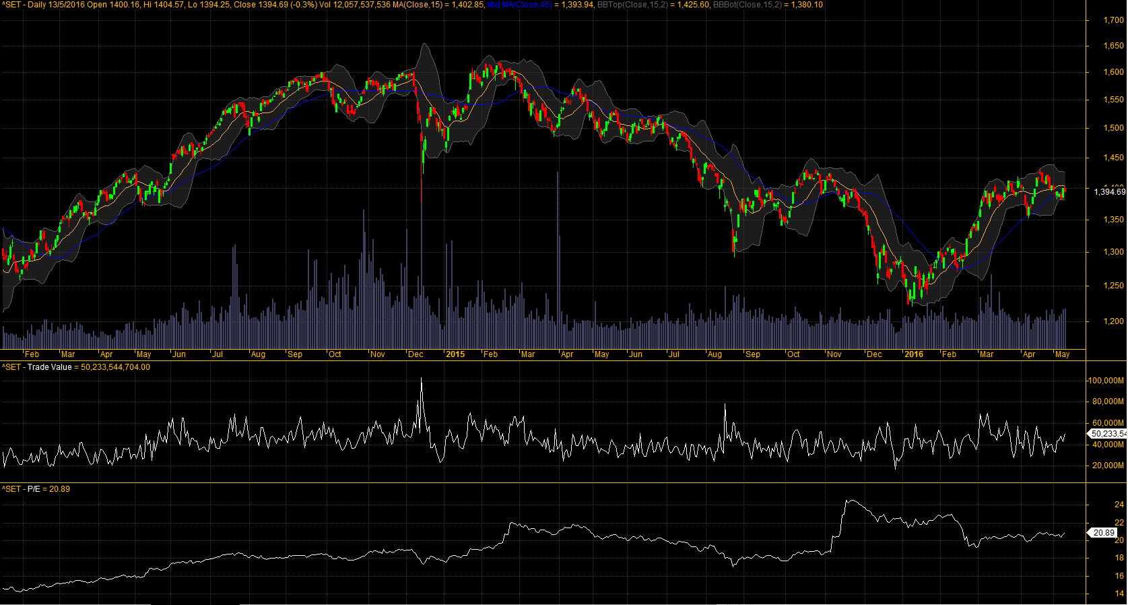Image resolution: width=1128 pixels, height=605 pixels.
Task: Click the 2016 year marker on time axis
Action: [914, 354]
